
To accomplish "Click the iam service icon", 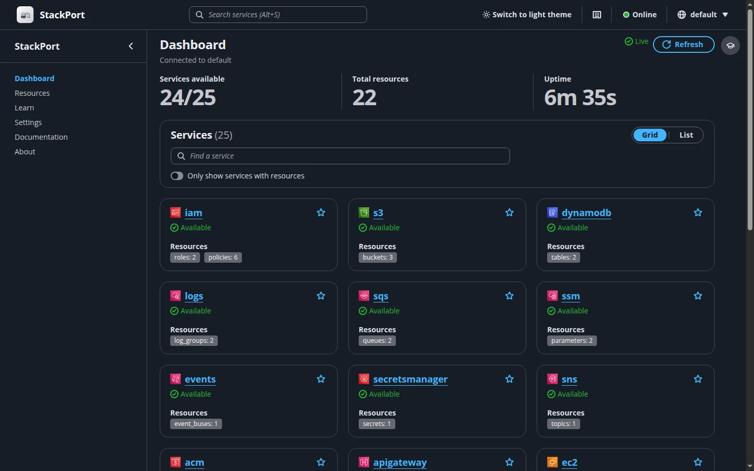I will click(x=175, y=212).
